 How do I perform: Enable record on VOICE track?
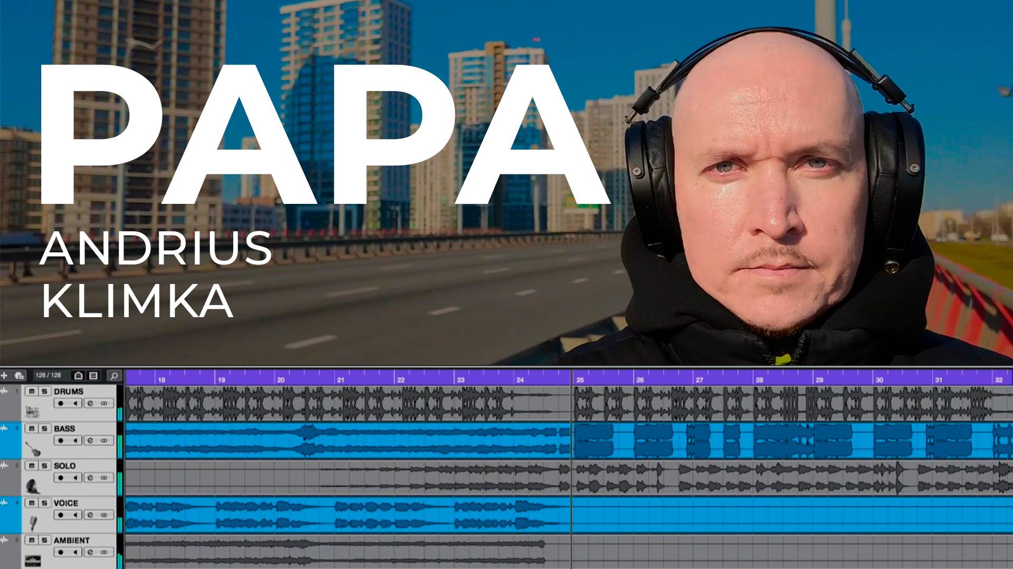click(x=61, y=515)
